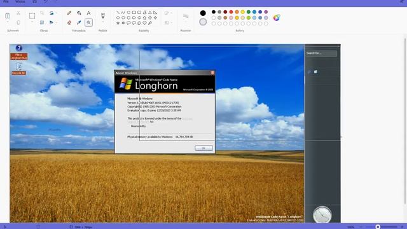The image size is (407, 229).
Task: Click the Undo arrow in title bar
Action: click(x=45, y=1)
